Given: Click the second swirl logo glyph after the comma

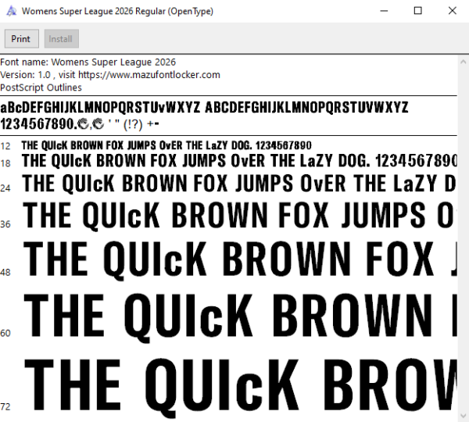Looking at the screenshot, I should click(x=98, y=123).
